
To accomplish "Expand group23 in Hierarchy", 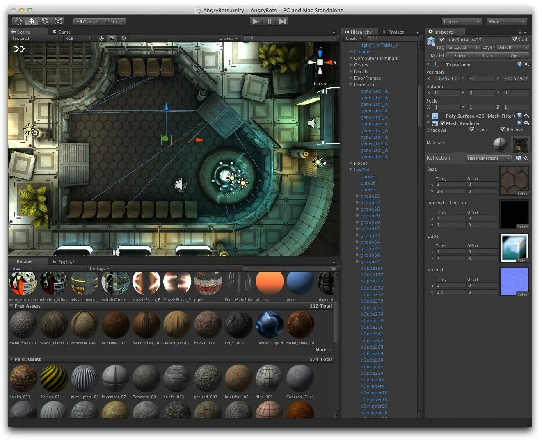I will (x=357, y=196).
